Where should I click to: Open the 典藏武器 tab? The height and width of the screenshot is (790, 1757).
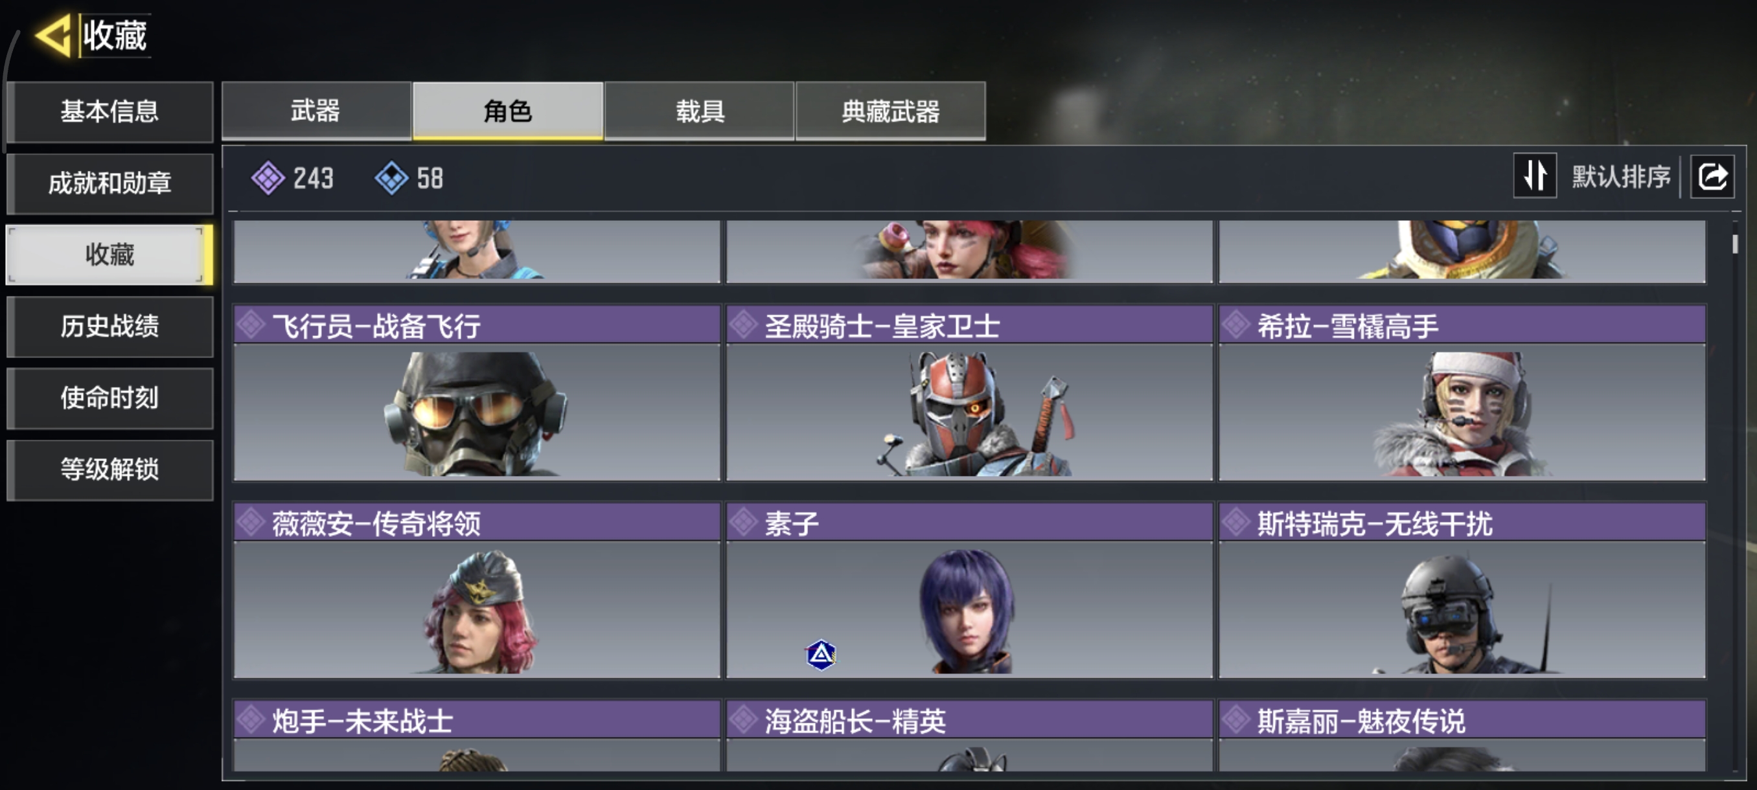(890, 111)
